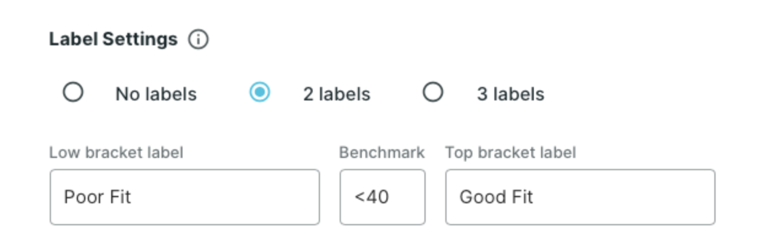
Task: Click the Label Settings heading
Action: (113, 40)
